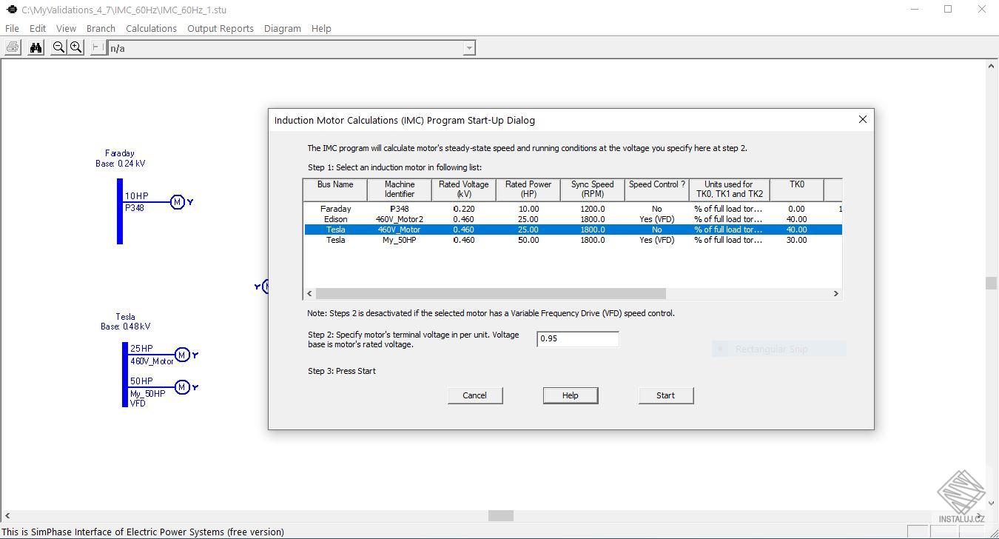Click the motor list scroll left arrow

coord(309,293)
